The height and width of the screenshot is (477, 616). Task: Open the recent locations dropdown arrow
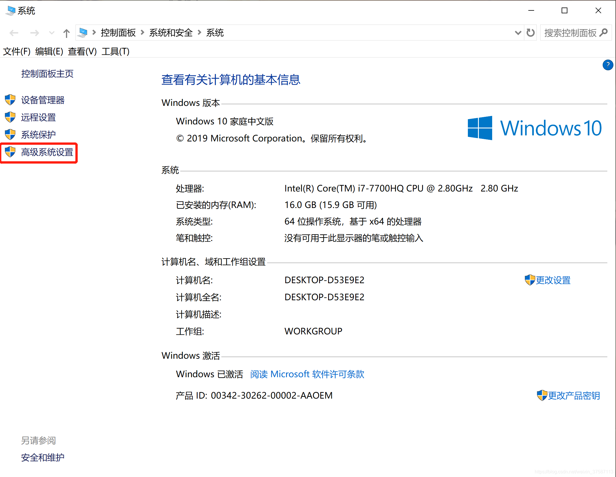[52, 33]
